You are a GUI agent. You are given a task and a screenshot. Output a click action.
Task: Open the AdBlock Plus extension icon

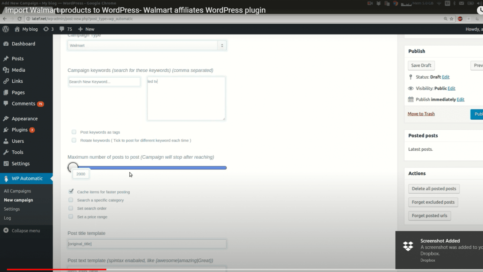460,19
